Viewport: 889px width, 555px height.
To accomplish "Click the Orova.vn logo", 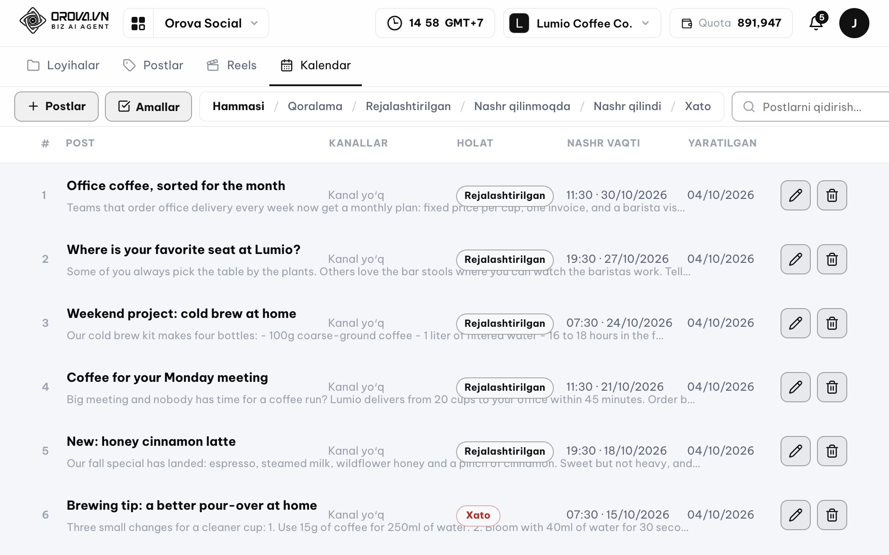I will (x=64, y=21).
